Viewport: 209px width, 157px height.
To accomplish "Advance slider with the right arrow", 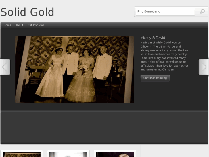I will coord(204,67).
